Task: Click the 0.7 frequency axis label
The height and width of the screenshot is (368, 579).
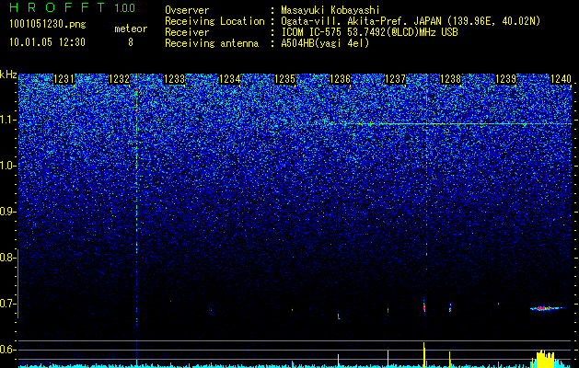Action: pos(6,304)
